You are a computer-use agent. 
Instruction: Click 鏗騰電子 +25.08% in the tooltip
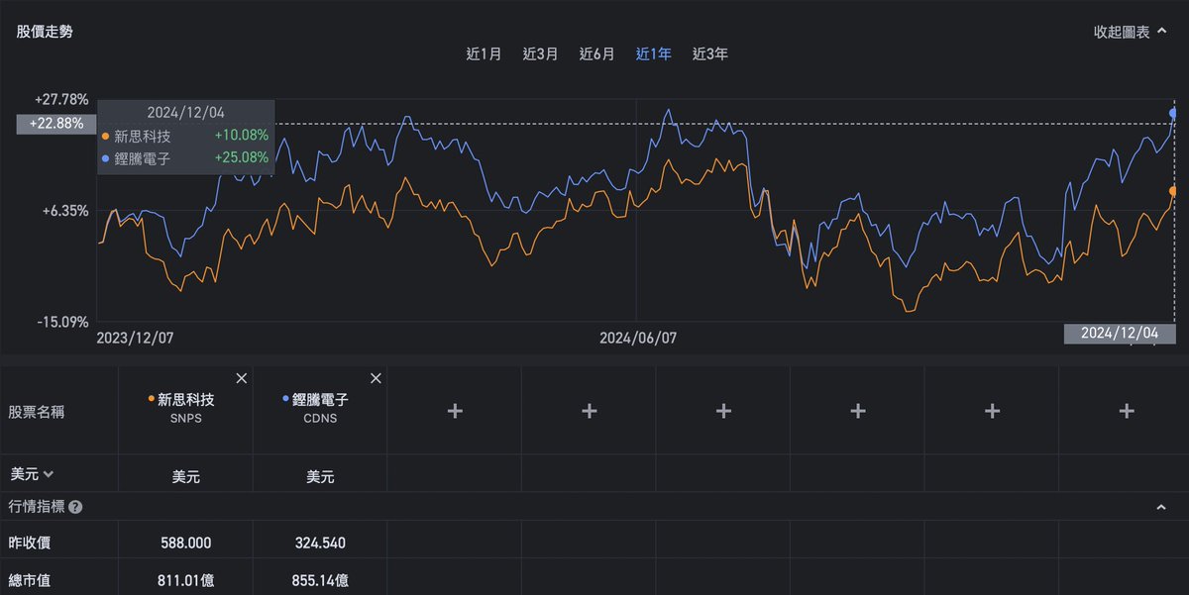click(185, 157)
